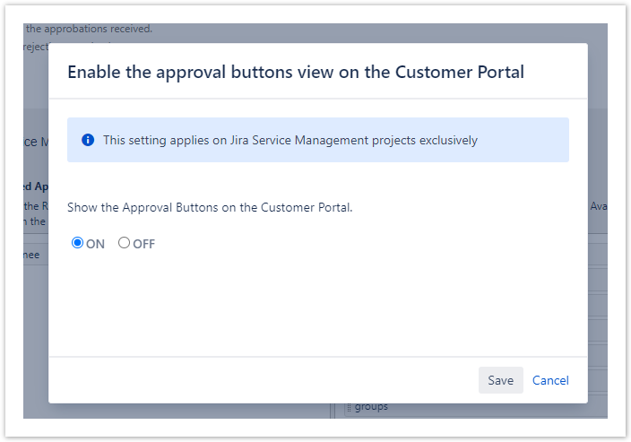
Task: Click the blue info icon in banner
Action: [88, 140]
